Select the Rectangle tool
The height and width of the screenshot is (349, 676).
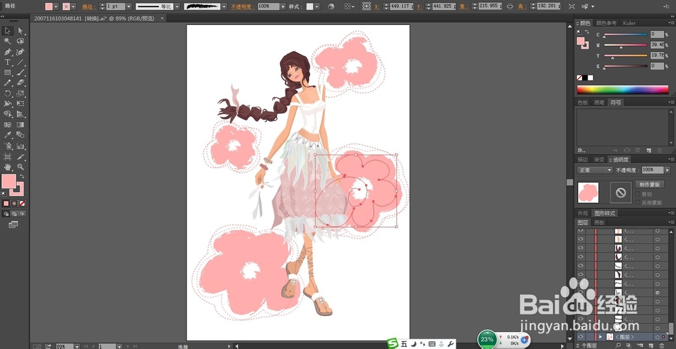[7, 72]
